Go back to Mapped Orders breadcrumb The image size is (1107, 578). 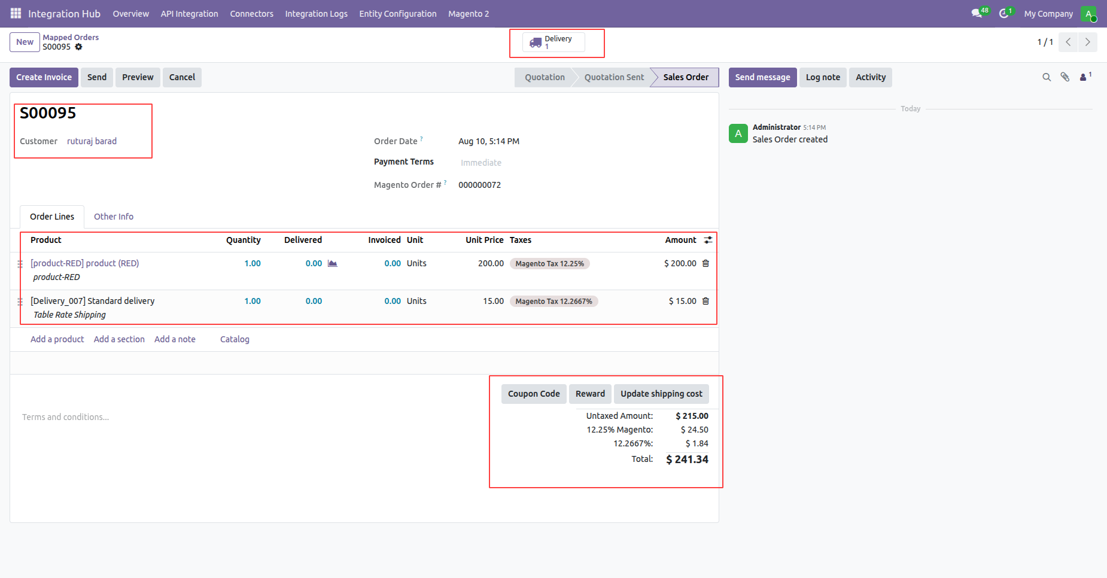pos(71,37)
